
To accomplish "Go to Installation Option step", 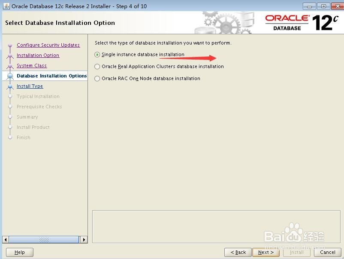I will click(38, 55).
